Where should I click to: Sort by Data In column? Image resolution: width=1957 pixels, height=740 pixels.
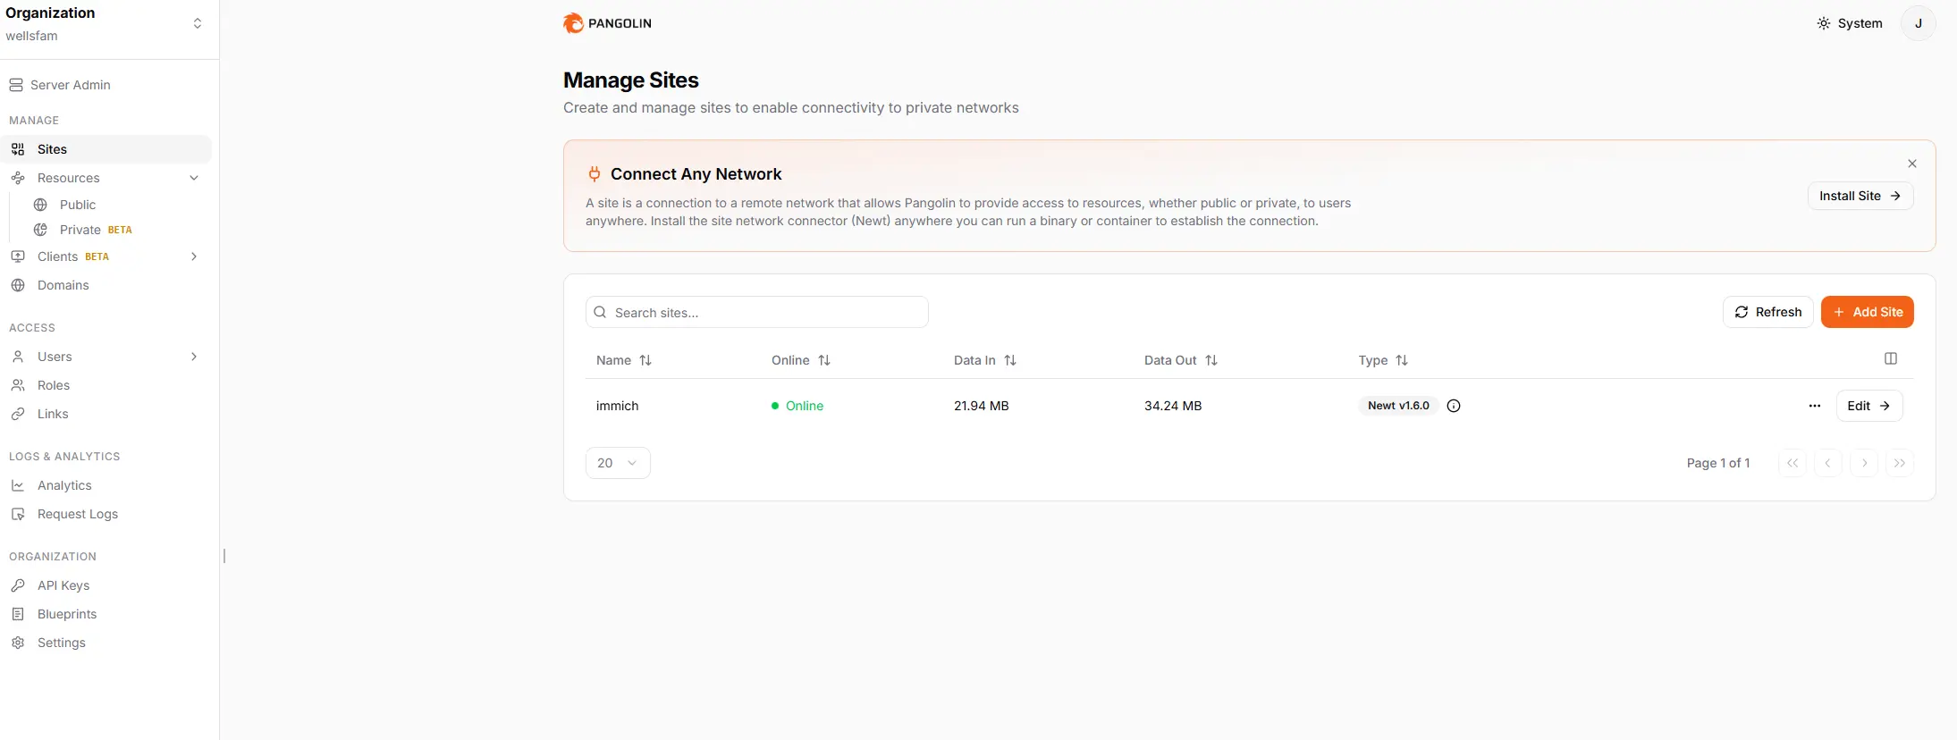(985, 360)
